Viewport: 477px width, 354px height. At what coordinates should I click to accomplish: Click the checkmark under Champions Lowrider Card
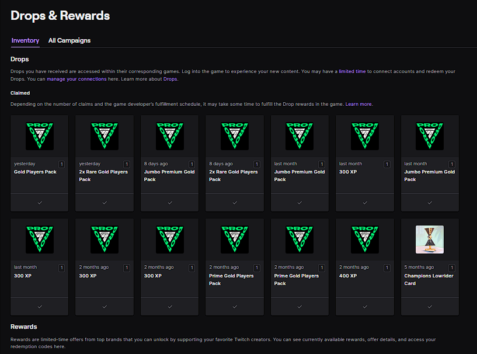coord(430,306)
